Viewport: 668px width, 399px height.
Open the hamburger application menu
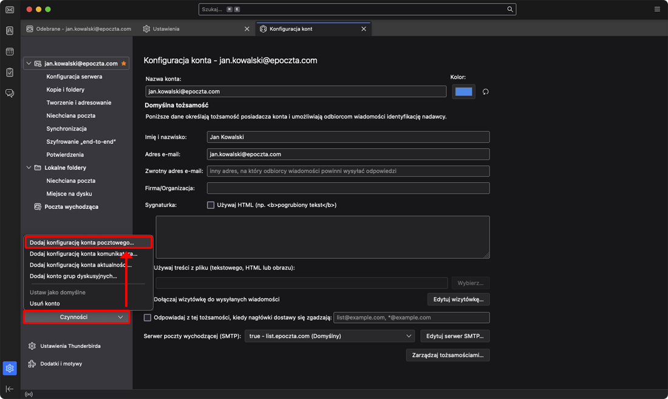(657, 9)
